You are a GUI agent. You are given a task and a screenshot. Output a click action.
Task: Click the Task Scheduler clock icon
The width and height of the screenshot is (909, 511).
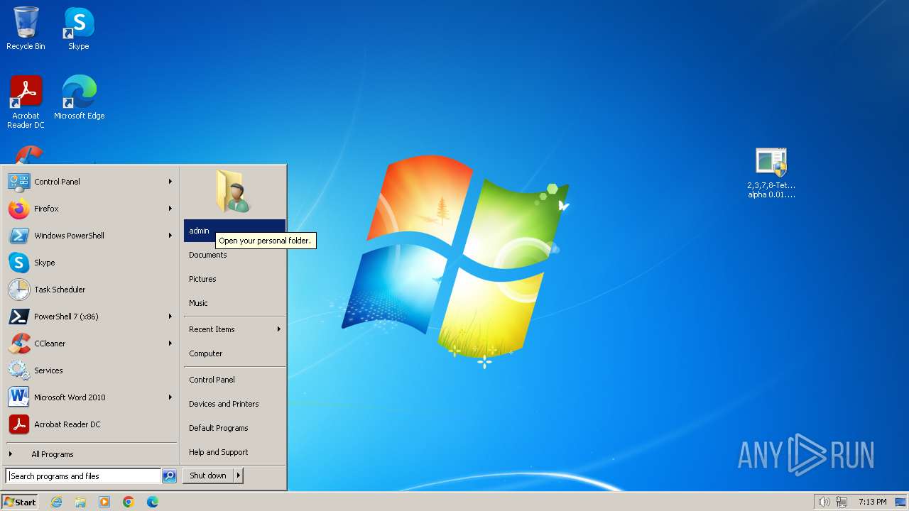pos(18,290)
